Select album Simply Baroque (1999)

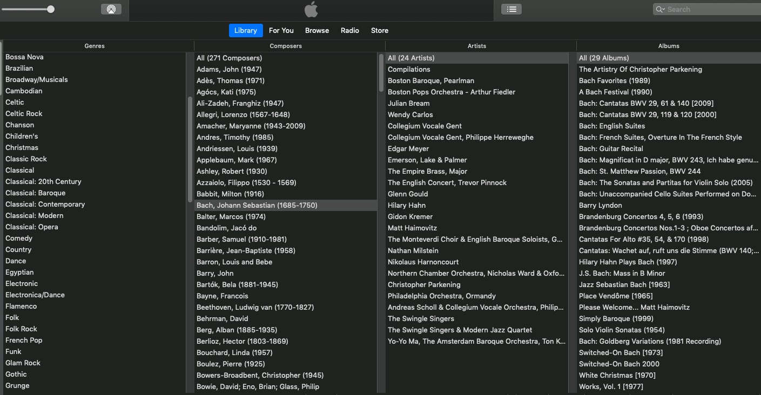pos(616,318)
